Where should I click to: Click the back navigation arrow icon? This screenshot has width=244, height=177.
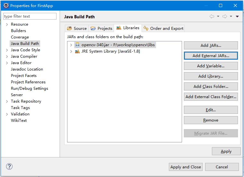212,16
